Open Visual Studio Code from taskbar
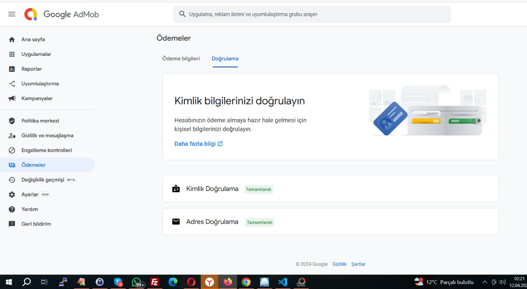 coord(283,282)
